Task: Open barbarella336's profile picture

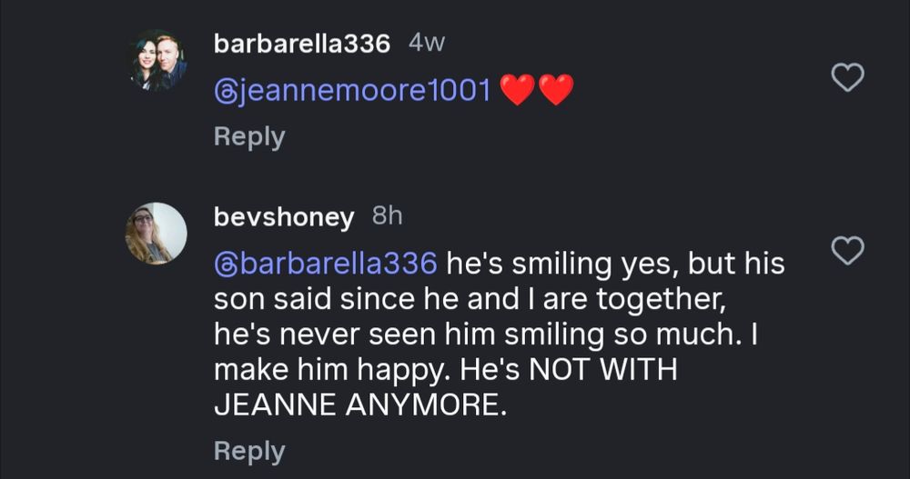Action: tap(158, 61)
